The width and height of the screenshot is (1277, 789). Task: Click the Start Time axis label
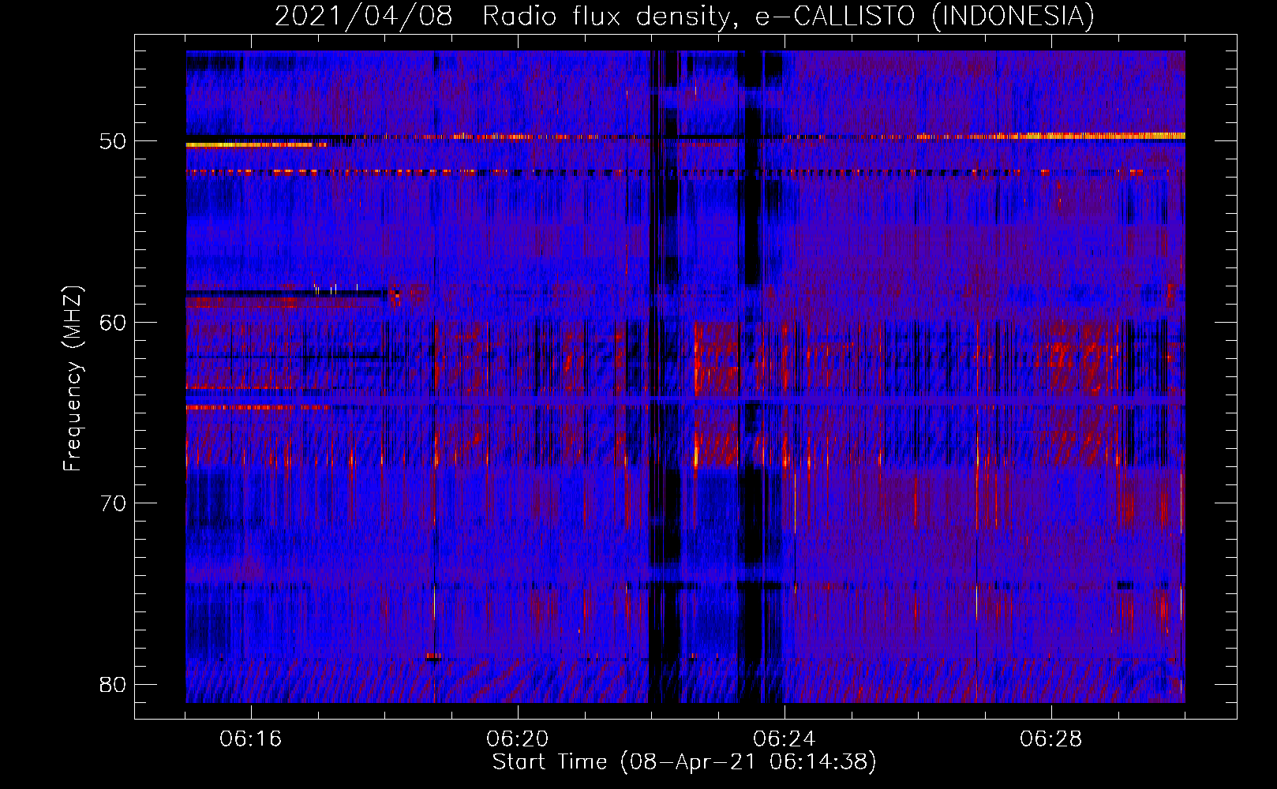point(684,762)
